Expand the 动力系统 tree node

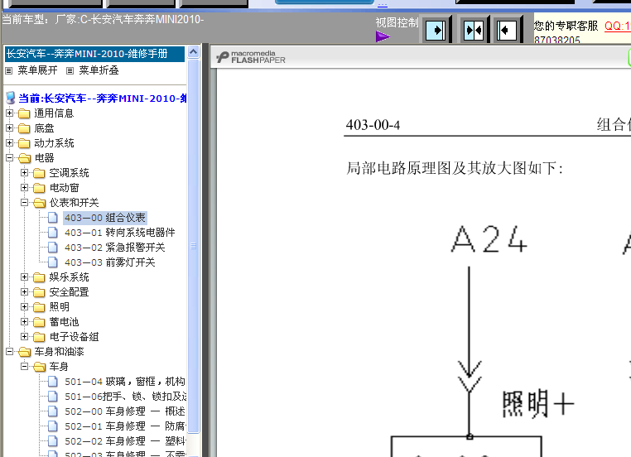point(9,142)
